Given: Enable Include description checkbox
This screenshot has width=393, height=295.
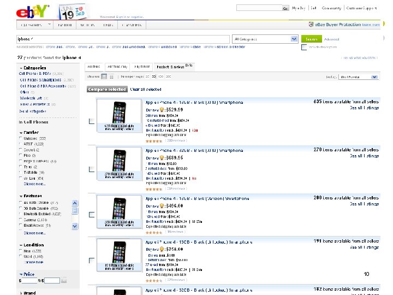Looking at the screenshot, I should [304, 47].
